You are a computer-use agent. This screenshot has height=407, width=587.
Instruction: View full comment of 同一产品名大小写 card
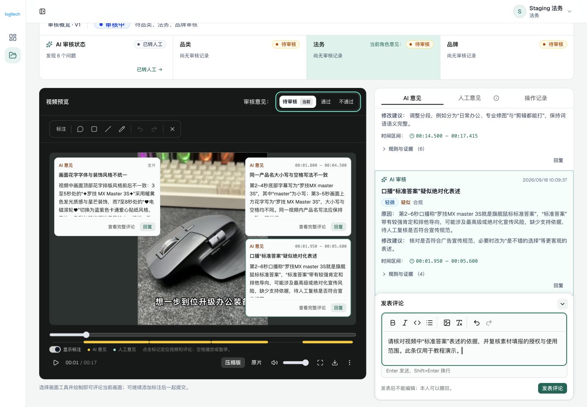[312, 227]
